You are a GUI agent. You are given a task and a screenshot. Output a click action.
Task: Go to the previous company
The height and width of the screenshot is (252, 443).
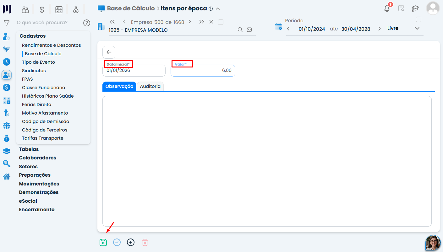(124, 22)
